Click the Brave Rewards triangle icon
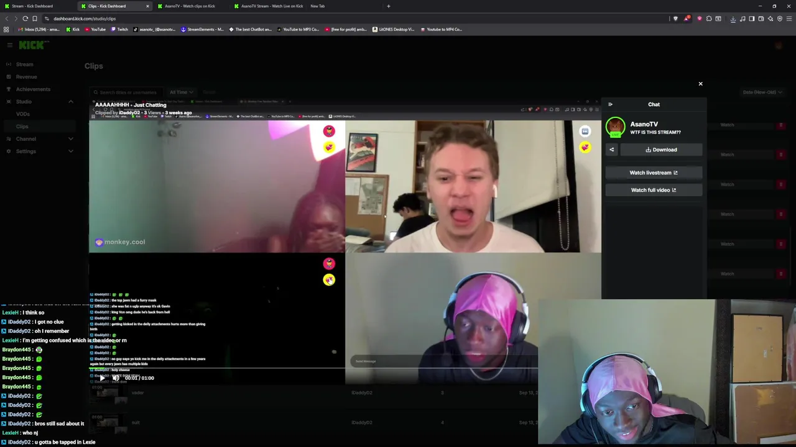796x447 pixels. click(x=687, y=19)
